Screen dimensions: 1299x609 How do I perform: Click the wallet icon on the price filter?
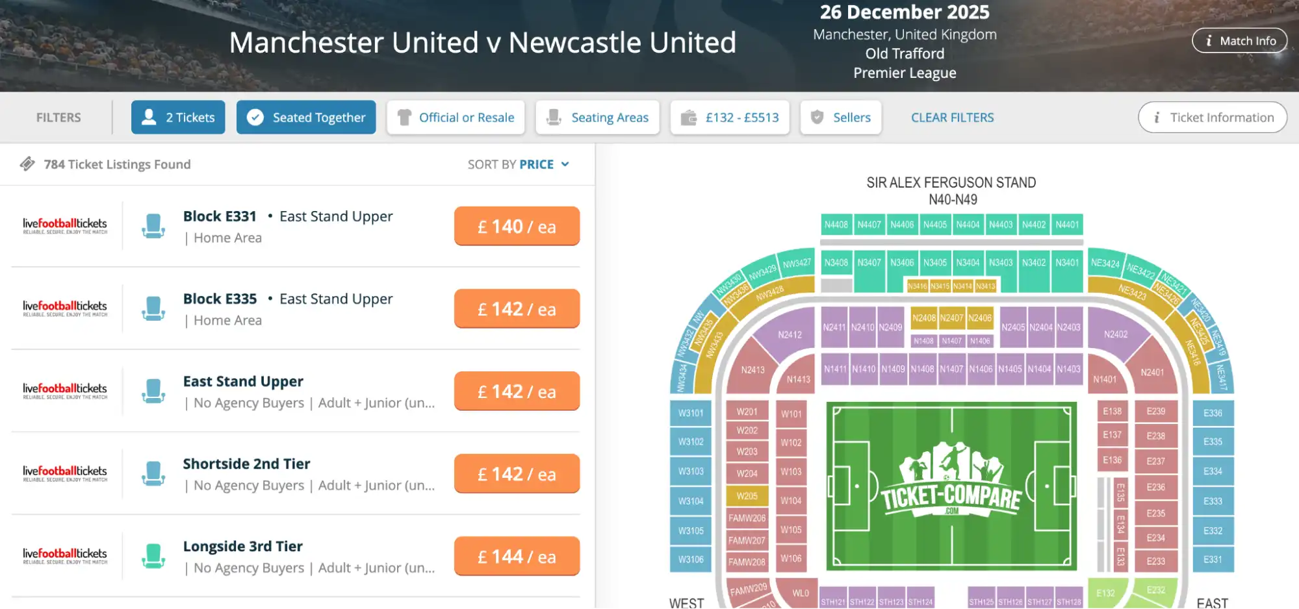pyautogui.click(x=688, y=117)
